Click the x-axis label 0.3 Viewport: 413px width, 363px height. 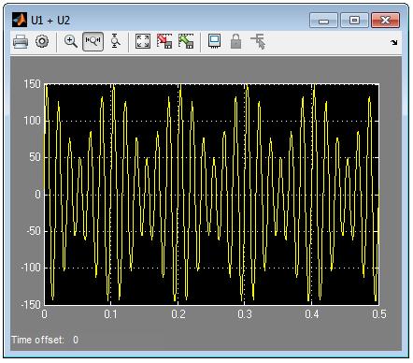pos(245,314)
